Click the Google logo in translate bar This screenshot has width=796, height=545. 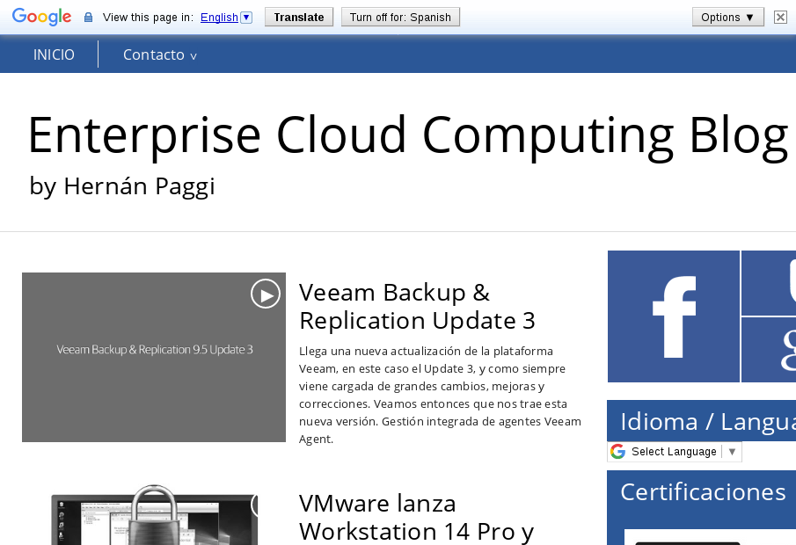(41, 17)
